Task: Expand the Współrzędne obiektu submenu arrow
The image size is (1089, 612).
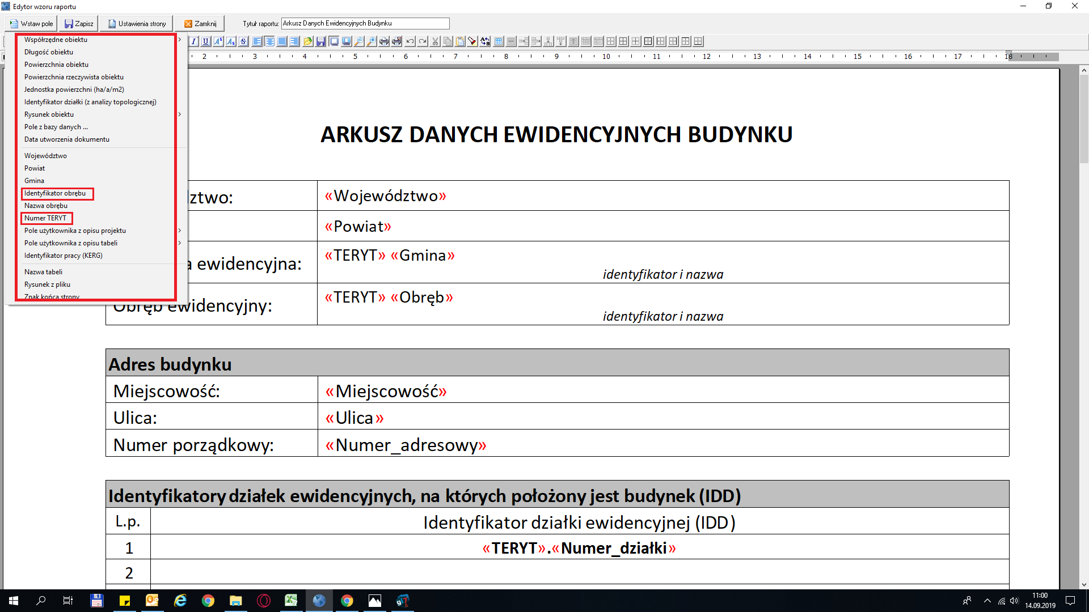Action: tap(180, 40)
